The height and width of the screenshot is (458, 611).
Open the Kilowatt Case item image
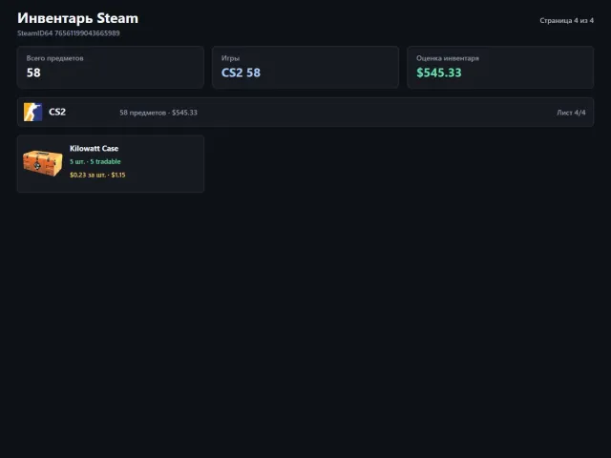click(42, 163)
